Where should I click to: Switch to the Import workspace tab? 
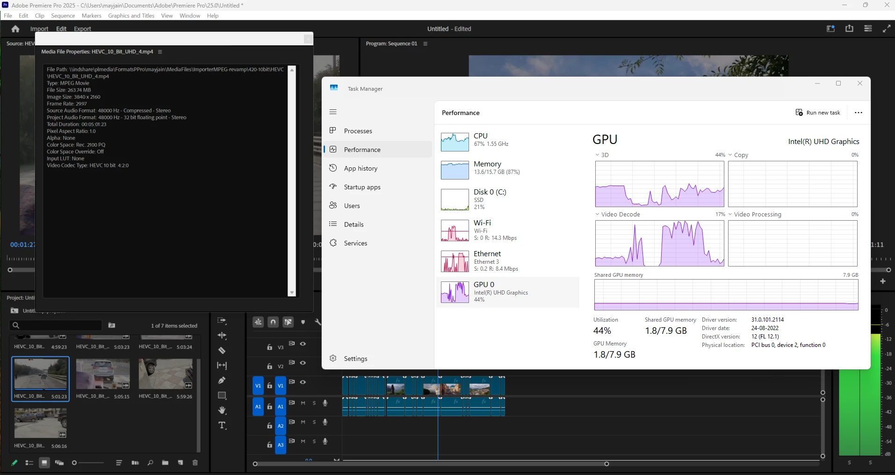[x=39, y=29]
